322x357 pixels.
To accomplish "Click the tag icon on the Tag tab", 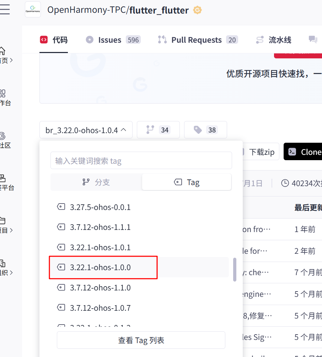I will click(178, 182).
